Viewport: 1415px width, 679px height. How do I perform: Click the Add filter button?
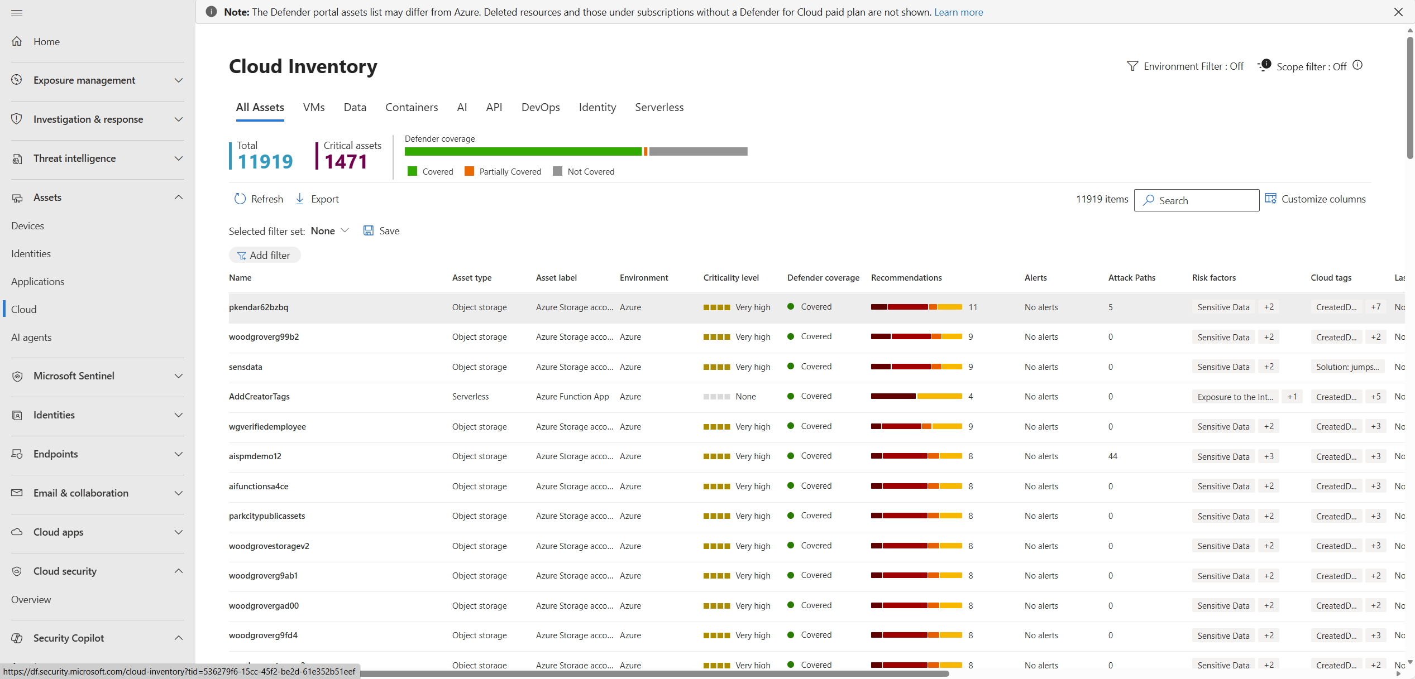click(x=265, y=255)
